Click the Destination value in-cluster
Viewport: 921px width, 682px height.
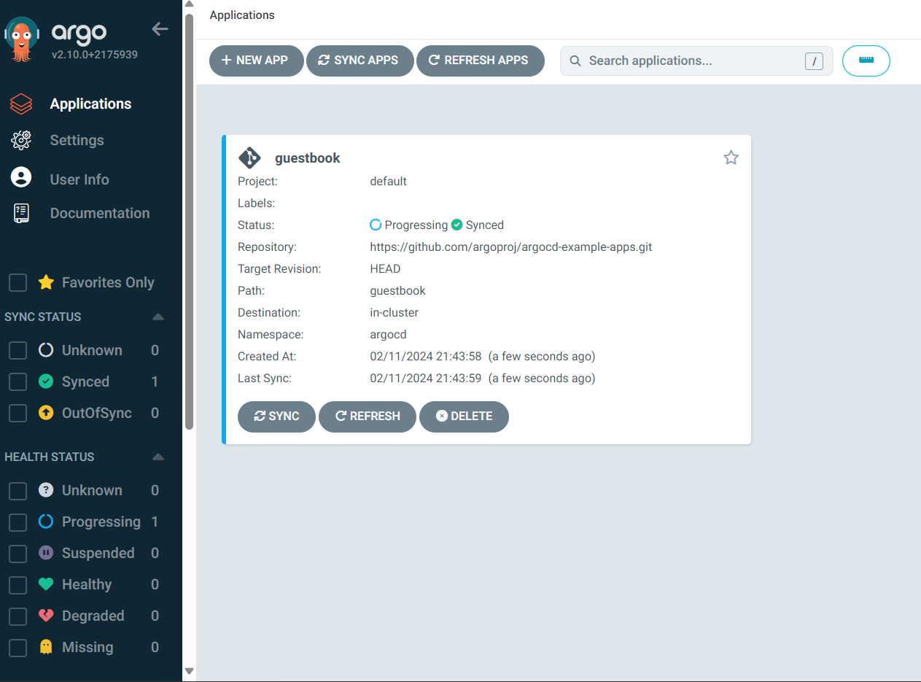pyautogui.click(x=395, y=312)
